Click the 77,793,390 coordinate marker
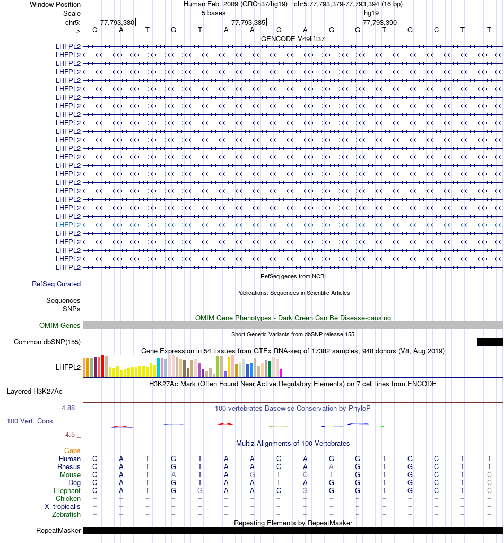Image resolution: width=504 pixels, height=543 pixels. 380,22
